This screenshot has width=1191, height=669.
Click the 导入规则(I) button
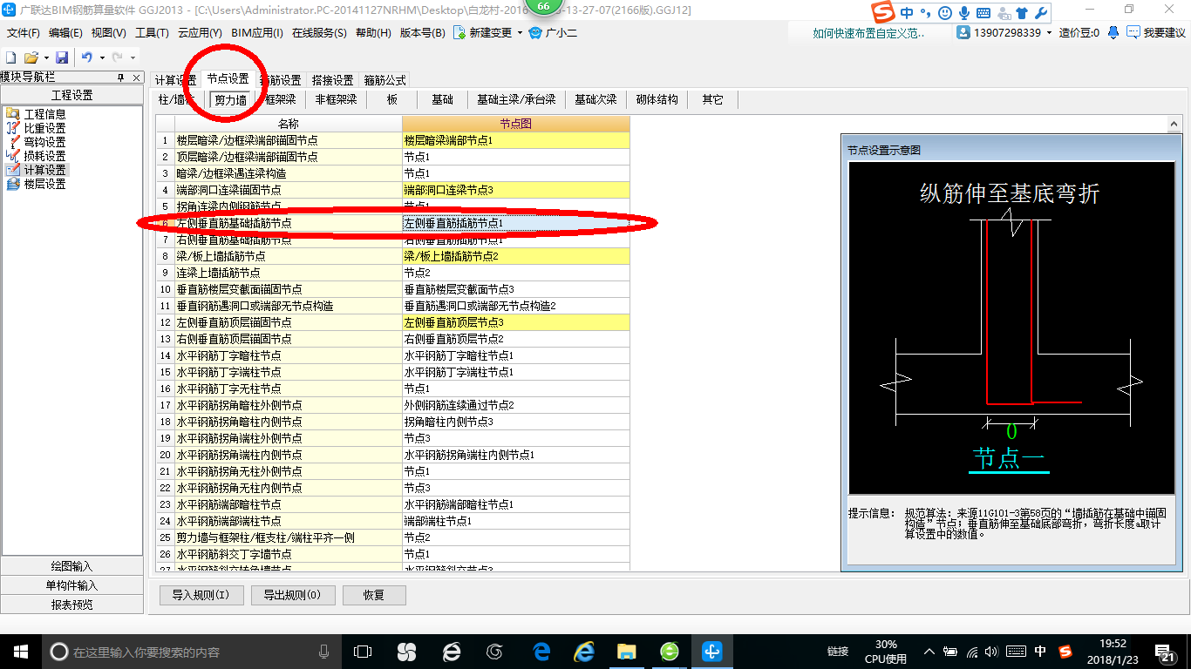pyautogui.click(x=201, y=595)
